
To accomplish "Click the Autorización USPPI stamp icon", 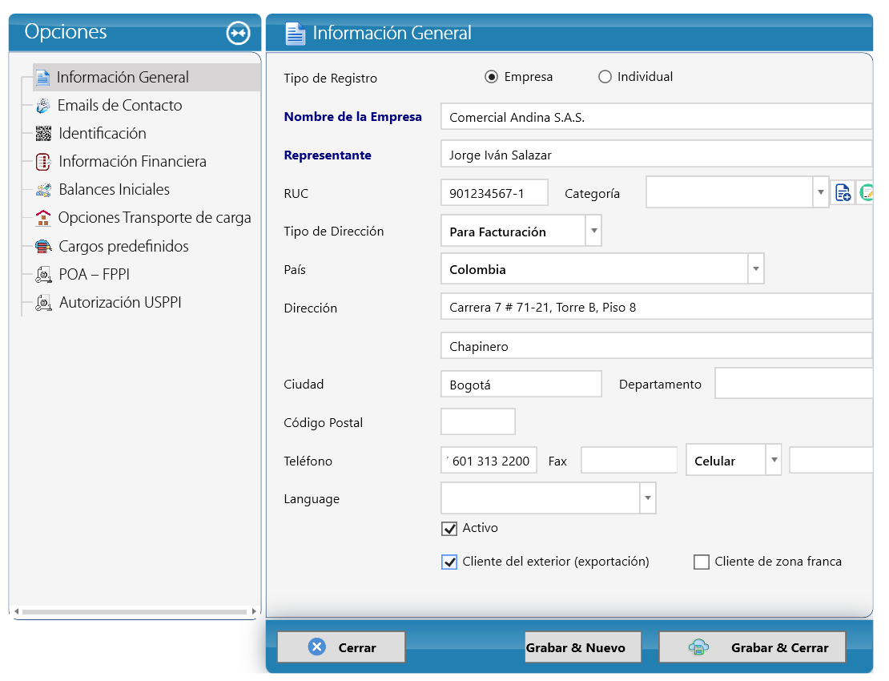I will tap(43, 303).
